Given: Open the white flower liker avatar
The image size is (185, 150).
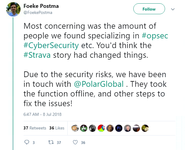Looking at the screenshot, I should pyautogui.click(x=84, y=128).
